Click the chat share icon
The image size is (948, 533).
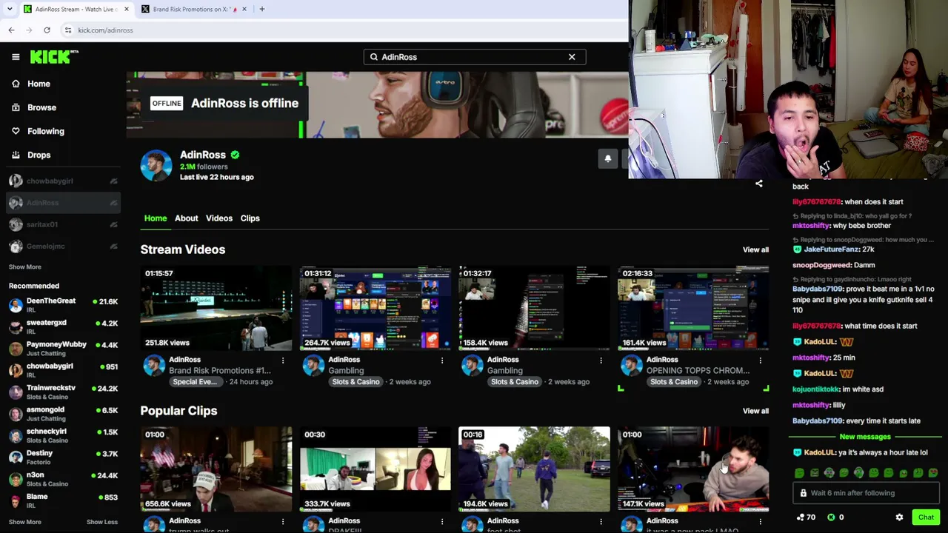coord(758,184)
